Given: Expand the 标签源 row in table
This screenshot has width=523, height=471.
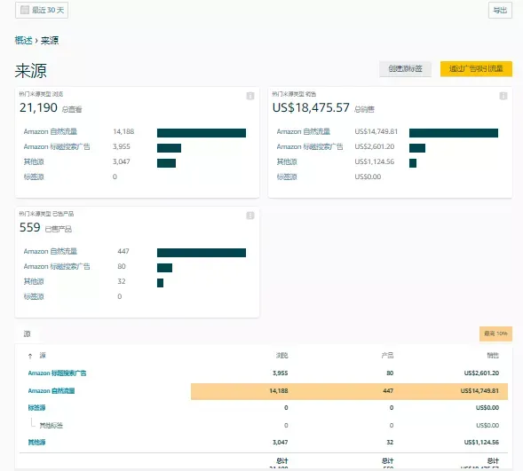Looking at the screenshot, I should click(x=36, y=408).
